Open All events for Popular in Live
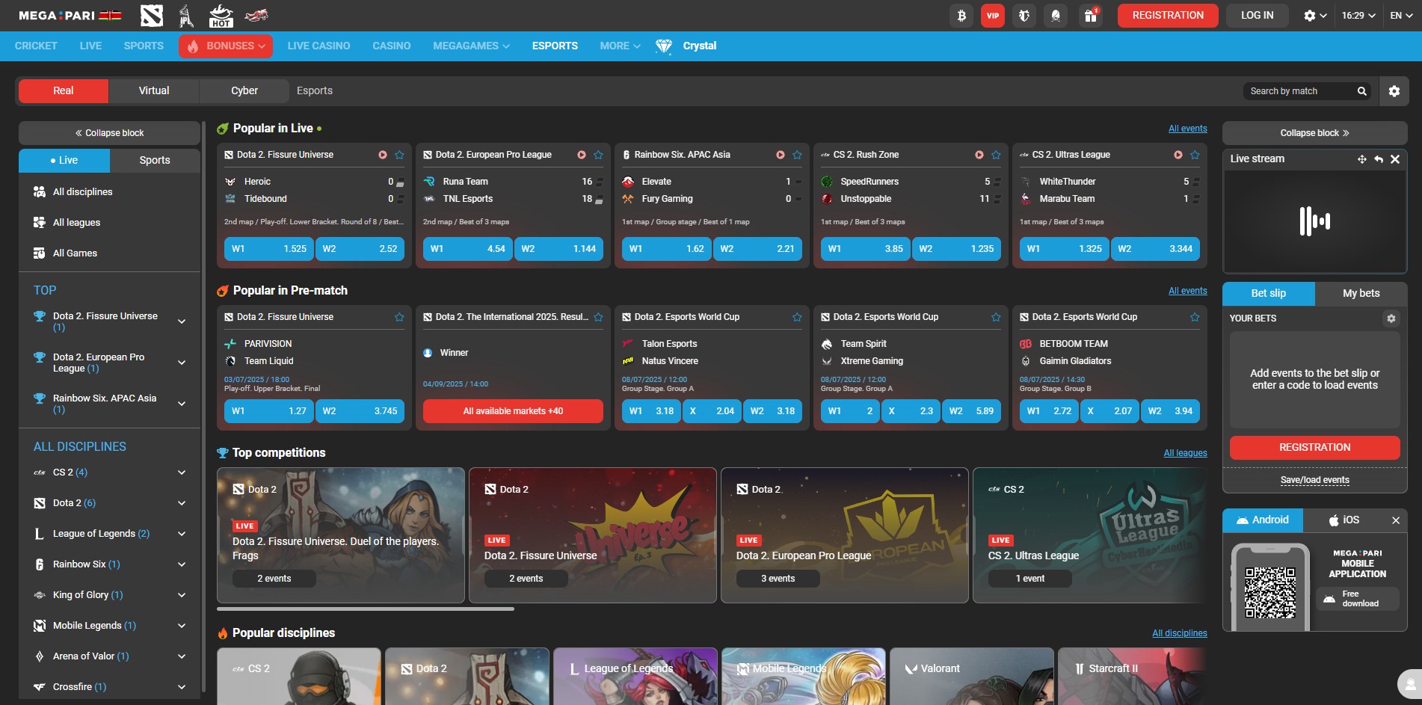 (1187, 128)
